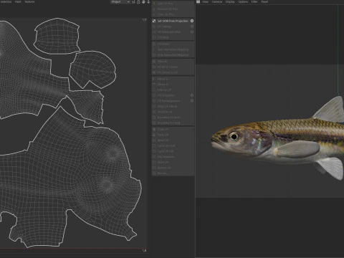
Task: Open the settings gear for Set UVW from Projection
Action: coord(192,21)
